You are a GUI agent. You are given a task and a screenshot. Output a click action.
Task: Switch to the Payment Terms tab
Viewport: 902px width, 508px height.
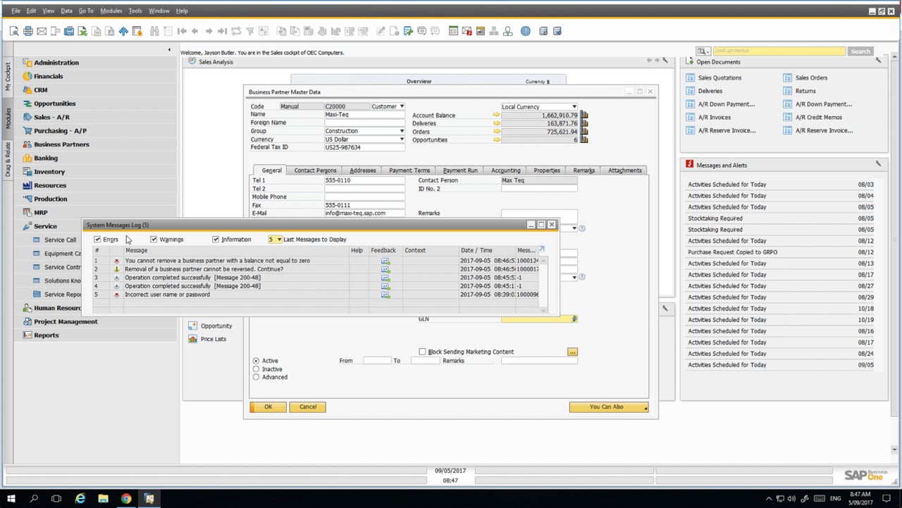coord(409,170)
